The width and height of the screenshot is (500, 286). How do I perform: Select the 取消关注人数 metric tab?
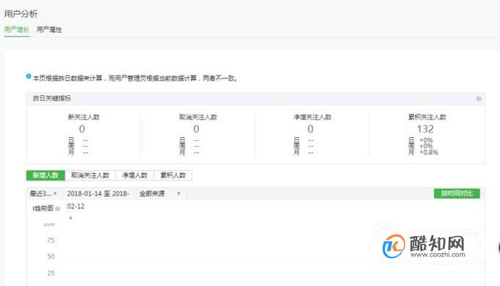(x=90, y=175)
